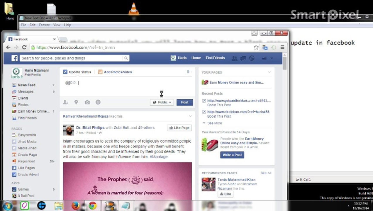Click Edit Profile link
This screenshot has width=373, height=211.
[x=33, y=75]
